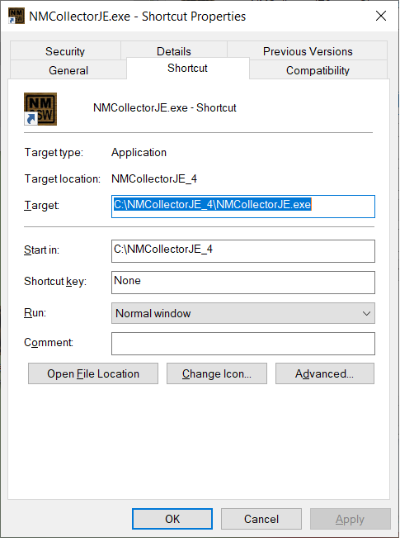Image resolution: width=400 pixels, height=542 pixels.
Task: Click into the Target path field
Action: tap(243, 207)
